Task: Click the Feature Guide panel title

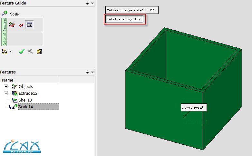Action: (x=13, y=3)
